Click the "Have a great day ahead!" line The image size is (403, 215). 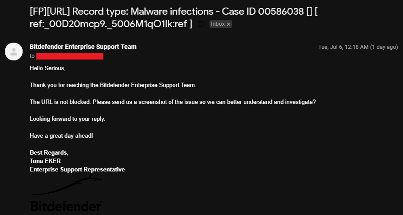pos(62,135)
